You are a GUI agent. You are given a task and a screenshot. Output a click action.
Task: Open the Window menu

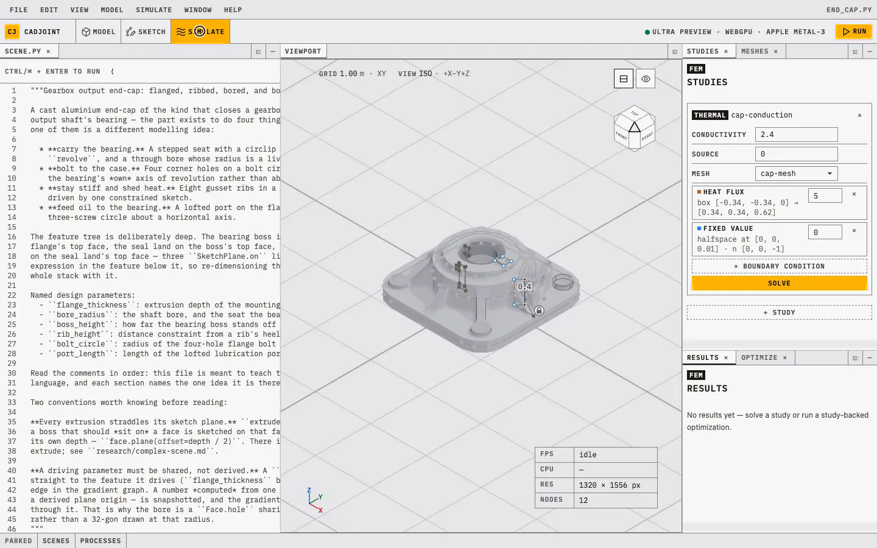tap(198, 10)
